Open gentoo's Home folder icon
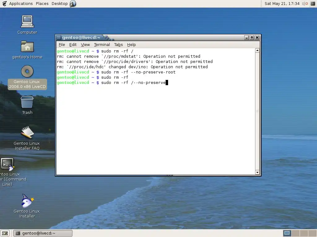The image size is (317, 237). pos(27,47)
